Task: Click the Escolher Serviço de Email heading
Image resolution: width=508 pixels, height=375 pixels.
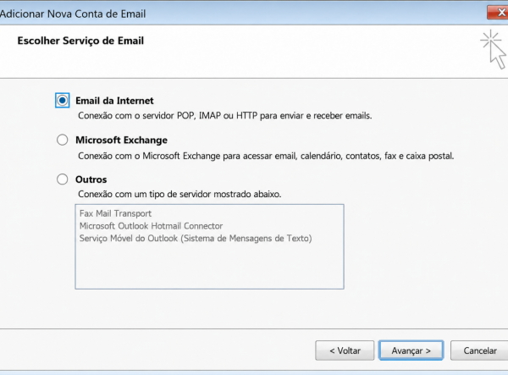Action: pyautogui.click(x=80, y=41)
